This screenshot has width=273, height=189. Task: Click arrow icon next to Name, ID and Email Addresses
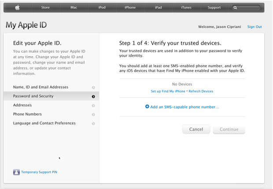(93, 87)
